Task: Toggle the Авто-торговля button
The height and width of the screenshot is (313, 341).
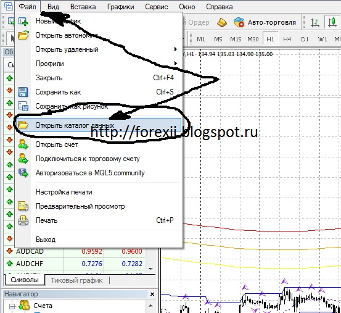Action: click(265, 22)
